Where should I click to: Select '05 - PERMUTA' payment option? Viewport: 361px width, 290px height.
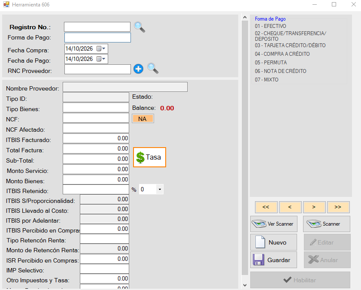tap(271, 62)
